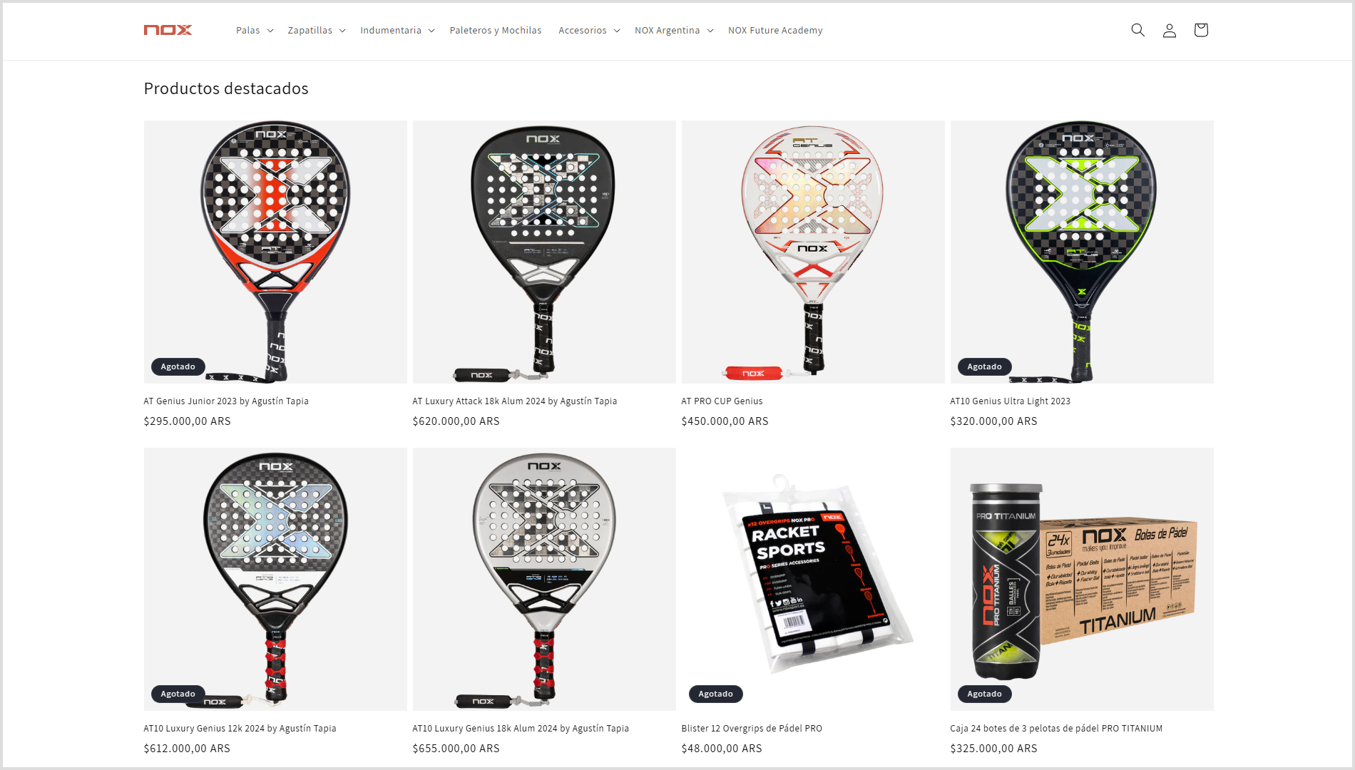Open Caja 24 botes PRO TITANIUM link
1355x770 pixels.
(1056, 729)
